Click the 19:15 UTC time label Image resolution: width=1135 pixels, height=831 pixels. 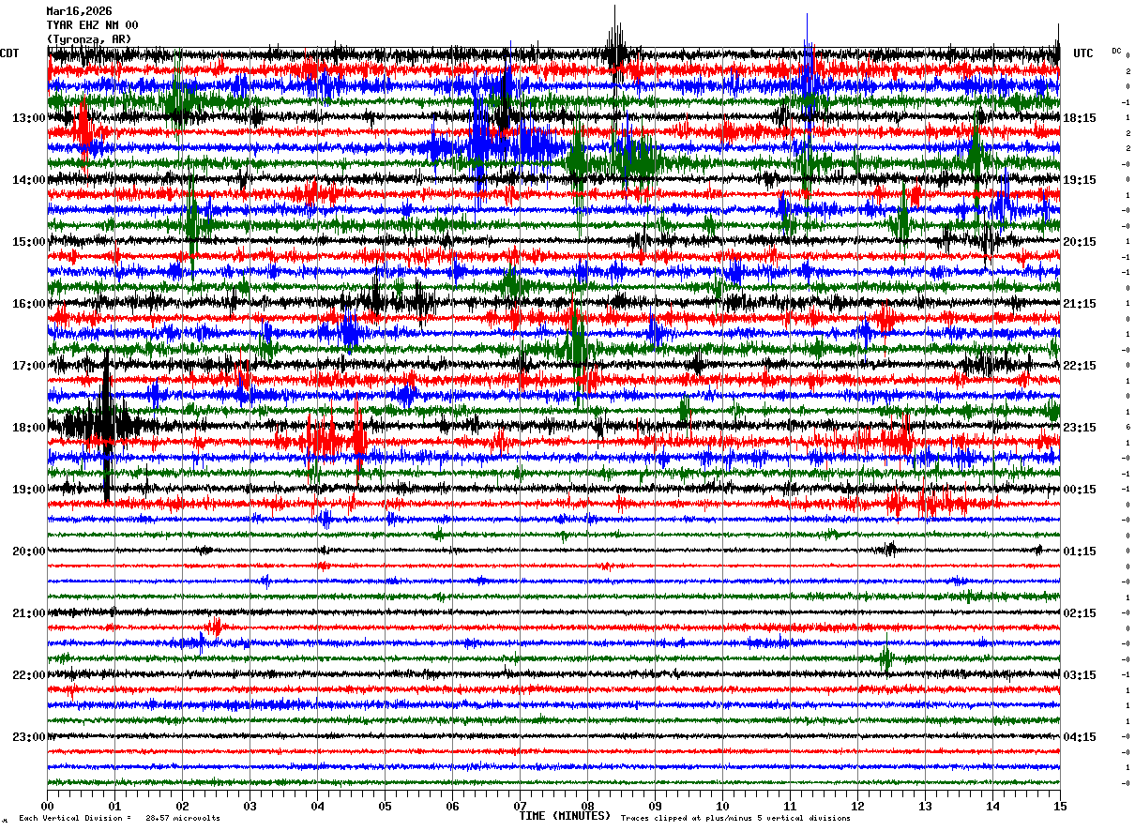point(1080,180)
